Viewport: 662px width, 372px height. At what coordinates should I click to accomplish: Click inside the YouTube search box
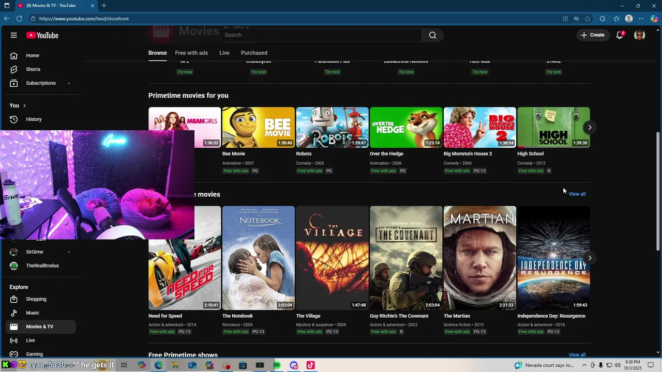pos(321,35)
